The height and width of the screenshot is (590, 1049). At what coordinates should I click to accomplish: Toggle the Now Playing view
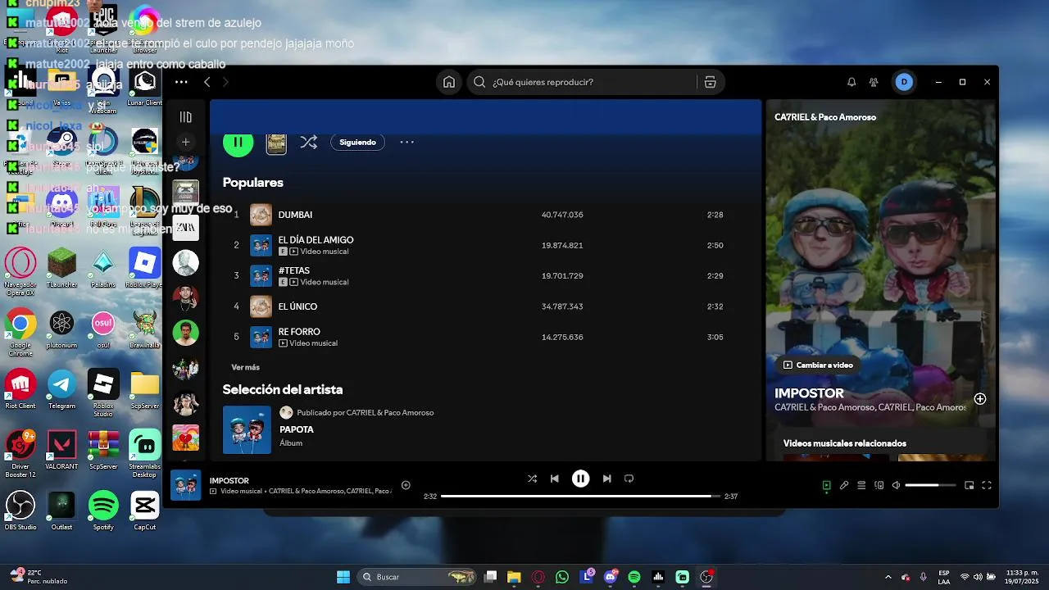tap(826, 485)
